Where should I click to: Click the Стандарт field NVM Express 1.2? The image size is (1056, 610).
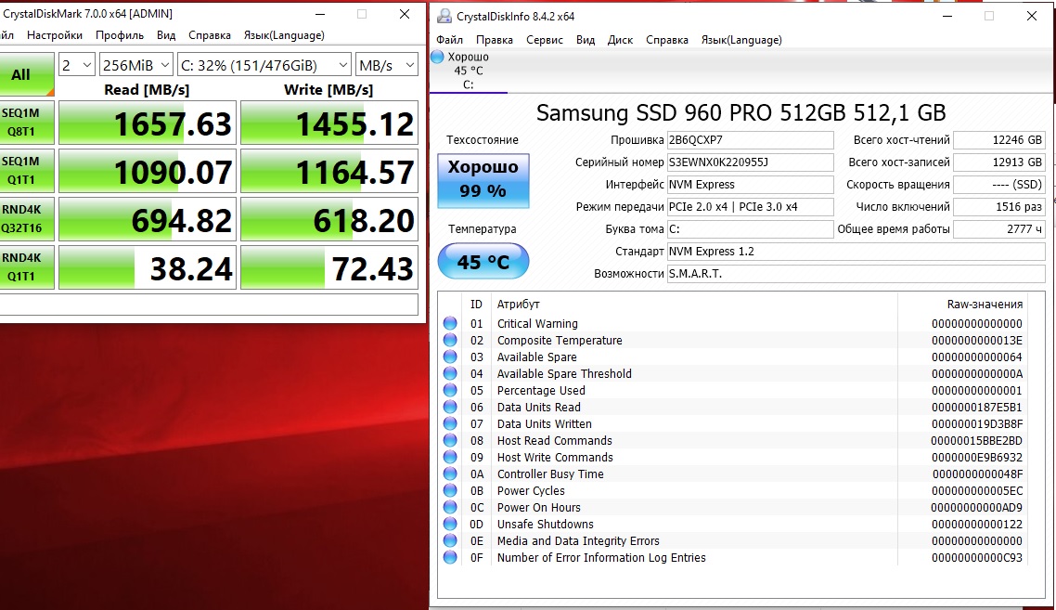[856, 252]
